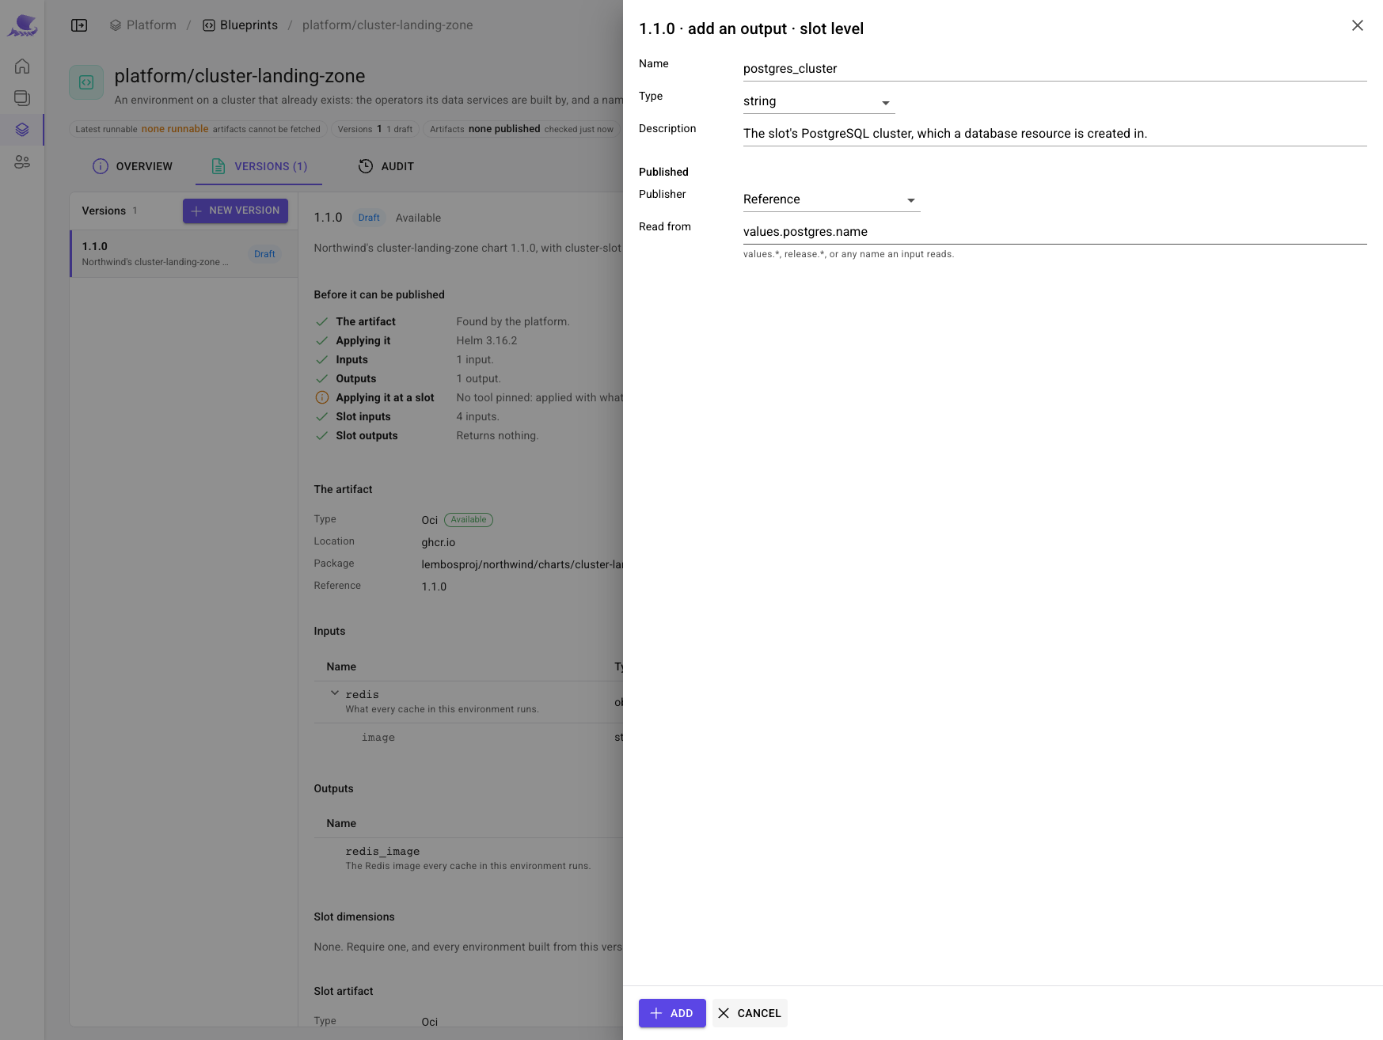Click the blueprint code icon beside title

pyautogui.click(x=86, y=82)
